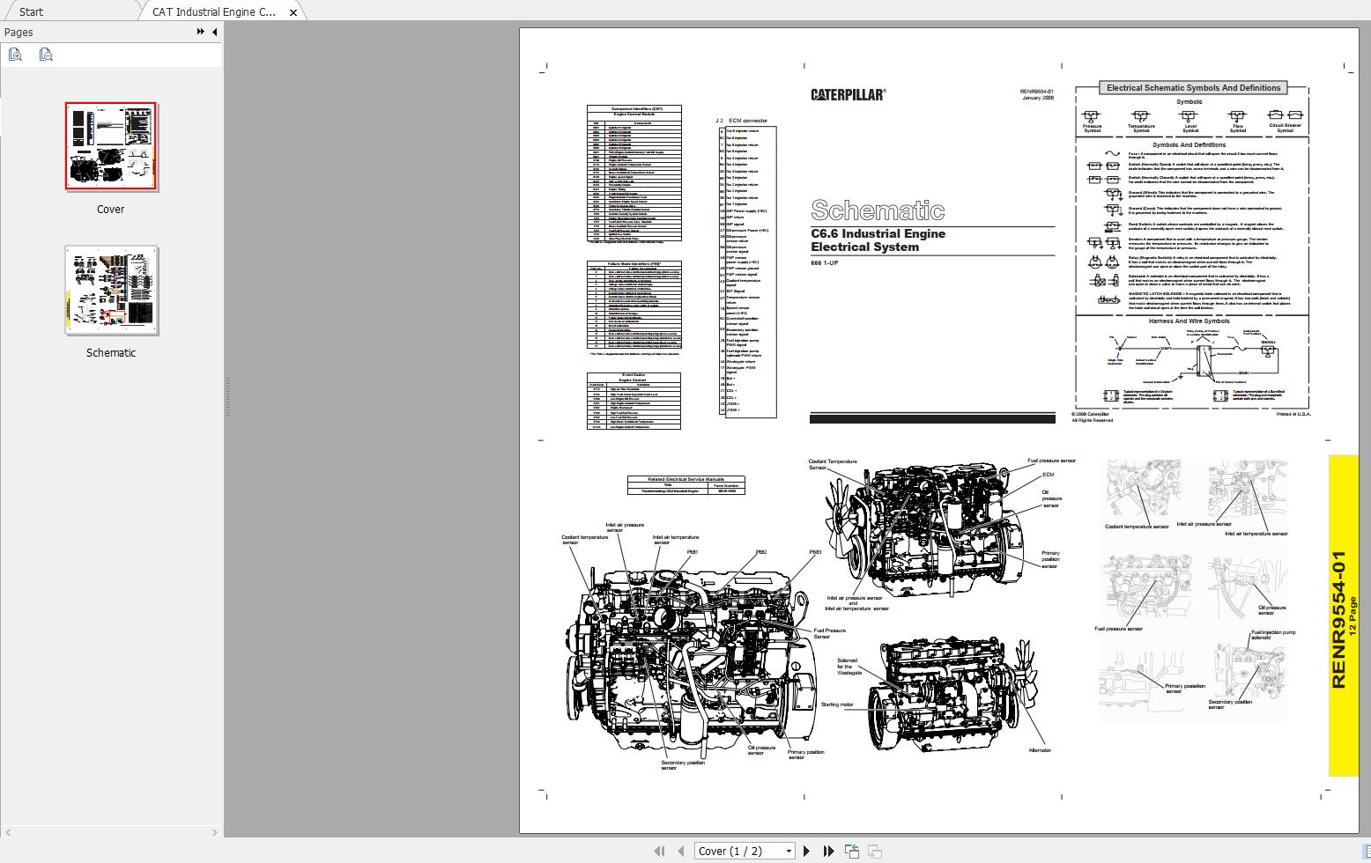Click the Related Electrical Service Manuals table
The width and height of the screenshot is (1371, 863).
tap(685, 485)
